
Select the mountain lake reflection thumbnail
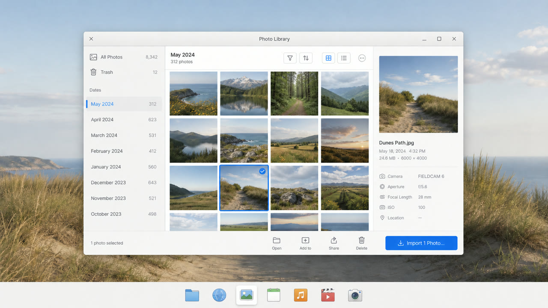click(x=244, y=93)
